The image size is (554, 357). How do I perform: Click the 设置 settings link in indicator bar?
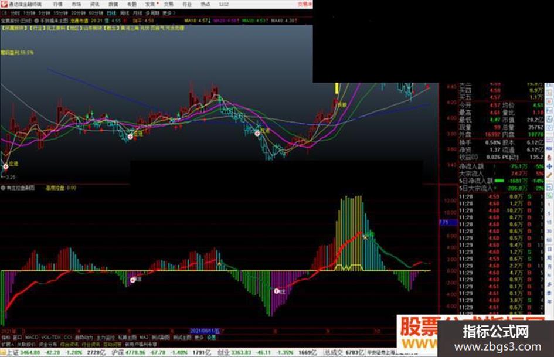[211, 338]
